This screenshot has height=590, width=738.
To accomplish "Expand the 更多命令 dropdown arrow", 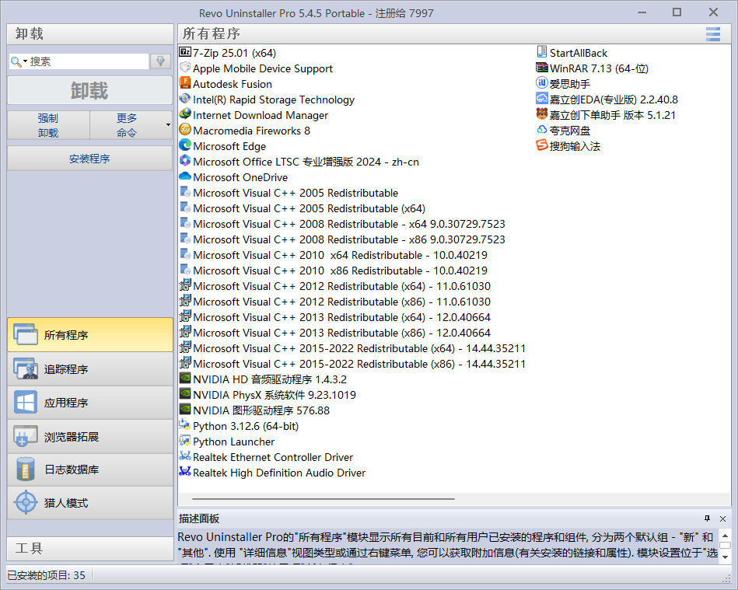I will tap(168, 125).
